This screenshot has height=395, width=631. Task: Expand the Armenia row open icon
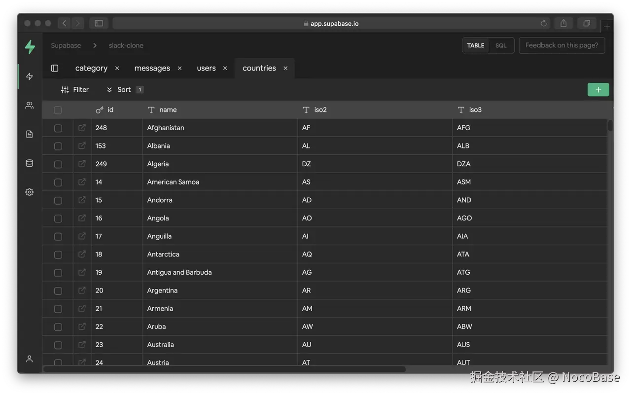click(x=82, y=308)
